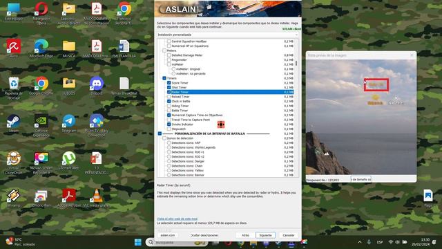The height and width of the screenshot is (249, 442).
Task: Click the taskbar search box
Action: click(x=177, y=242)
